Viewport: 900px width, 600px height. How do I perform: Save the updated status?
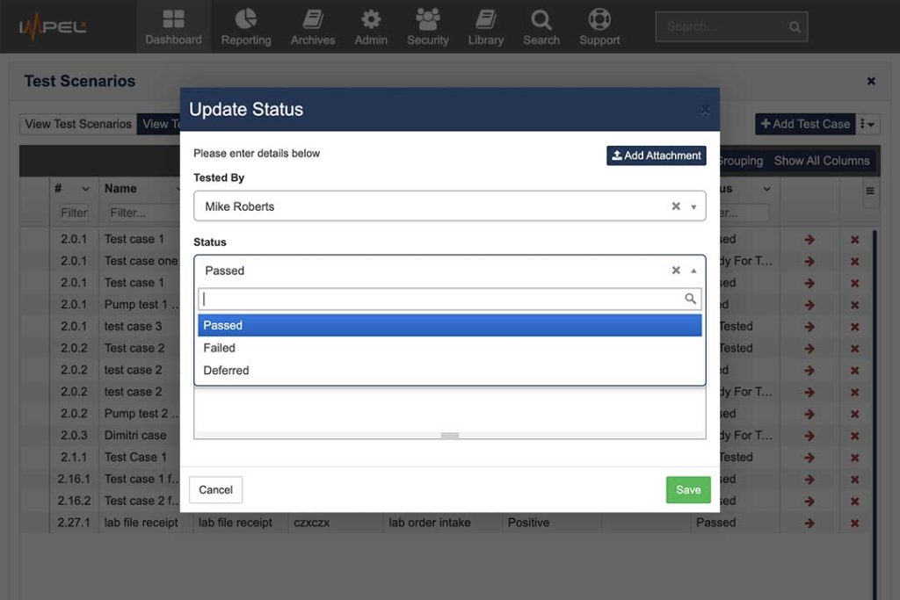(x=688, y=489)
